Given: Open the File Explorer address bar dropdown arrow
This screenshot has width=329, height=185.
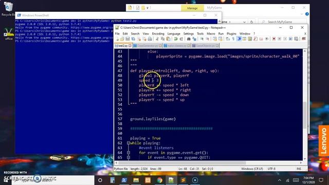Looking at the screenshot, I should coord(244,22).
